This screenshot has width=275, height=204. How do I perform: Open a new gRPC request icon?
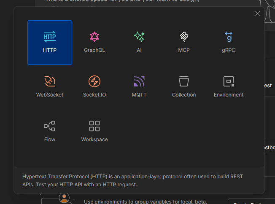point(229,37)
